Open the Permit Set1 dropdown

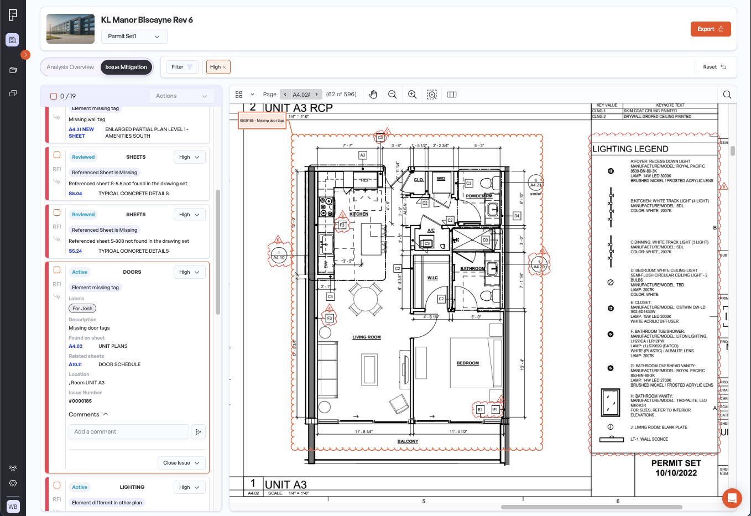pyautogui.click(x=134, y=37)
